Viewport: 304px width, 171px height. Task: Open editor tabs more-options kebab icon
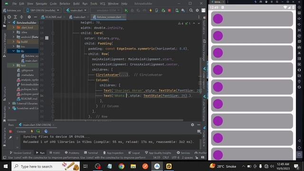pos(199,17)
